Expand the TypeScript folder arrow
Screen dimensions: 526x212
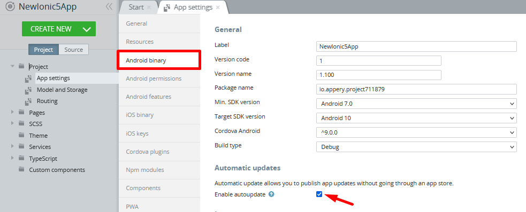(12, 158)
